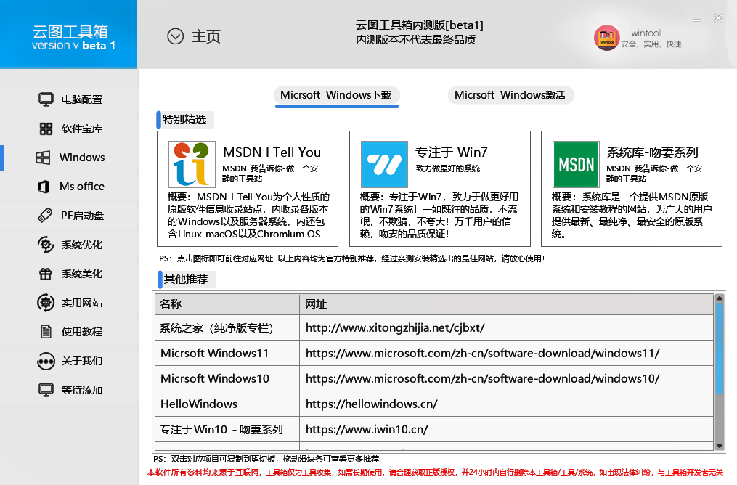Click the Windows logo sidebar icon

tap(44, 158)
